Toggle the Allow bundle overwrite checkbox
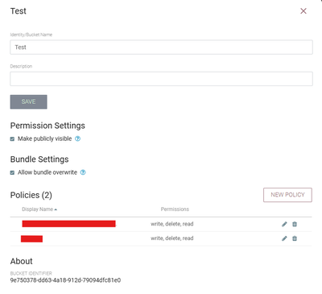The width and height of the screenshot is (322, 294). coord(12,172)
